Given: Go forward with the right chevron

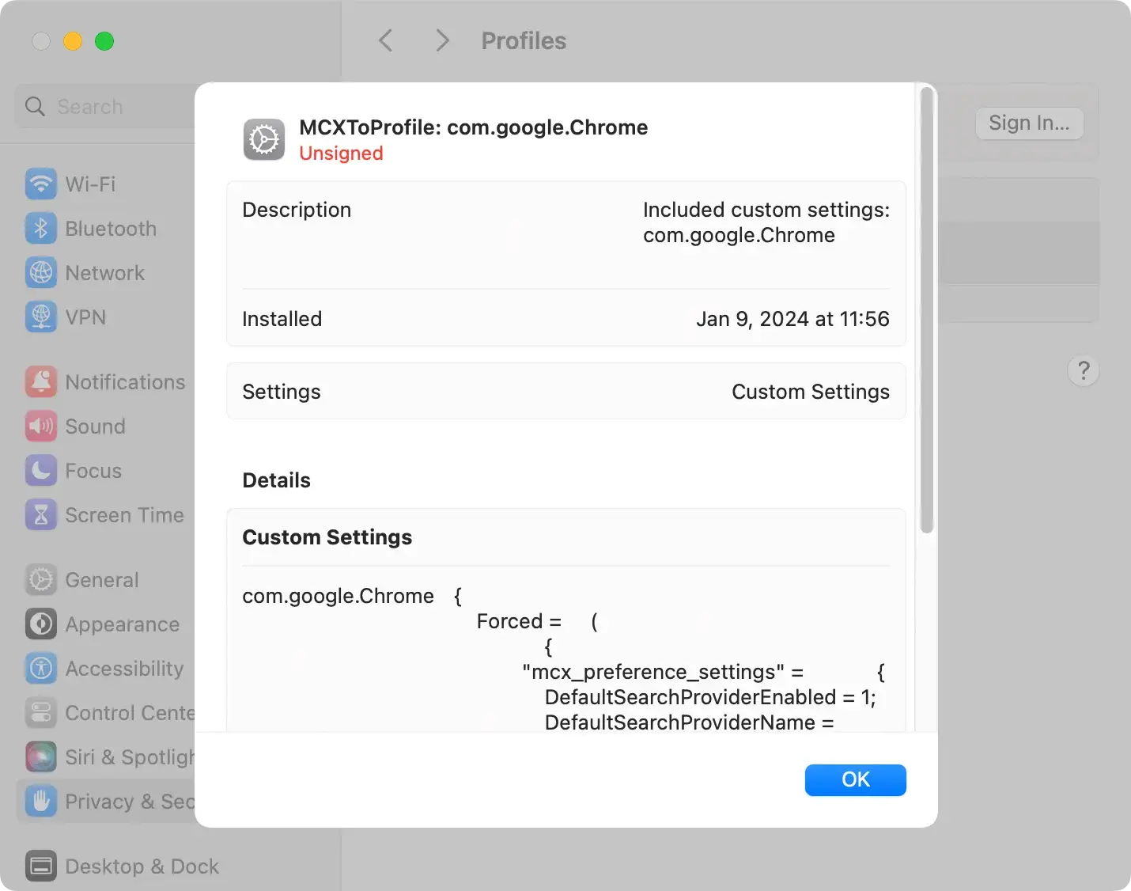Looking at the screenshot, I should (x=442, y=41).
